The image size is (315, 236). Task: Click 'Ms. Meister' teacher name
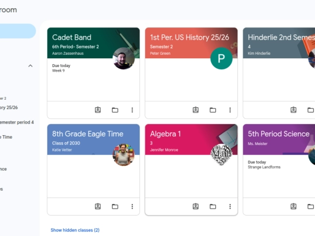coord(258,144)
